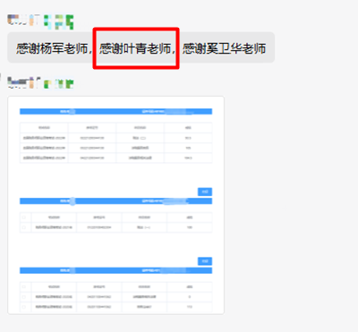Select the first data row of the first table
The image size is (358, 332).
[115, 138]
